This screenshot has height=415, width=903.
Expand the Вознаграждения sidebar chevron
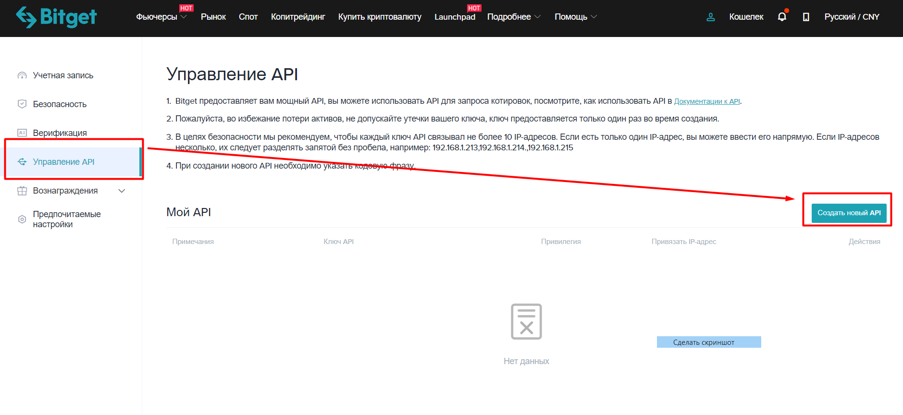point(122,191)
